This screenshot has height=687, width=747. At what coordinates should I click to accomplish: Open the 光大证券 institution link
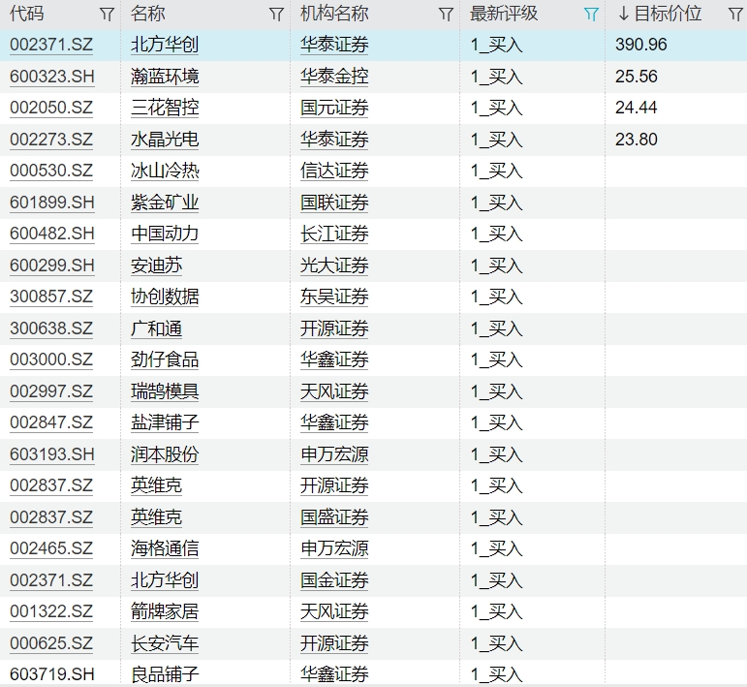[x=334, y=265]
